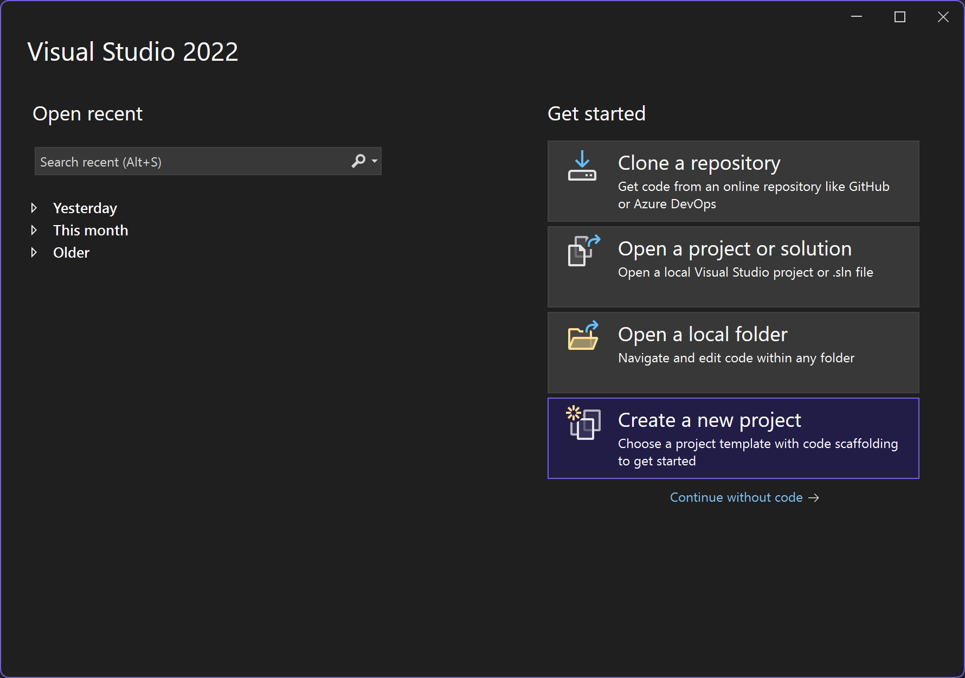Click the Open a local folder icon

pos(583,336)
